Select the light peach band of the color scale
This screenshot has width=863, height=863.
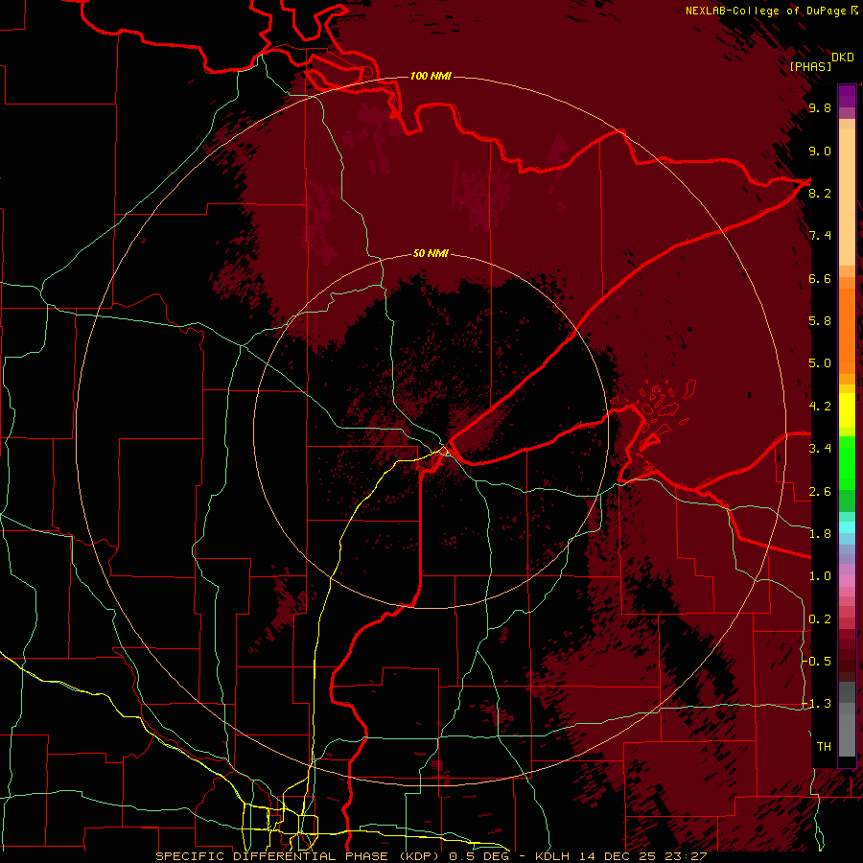click(847, 197)
